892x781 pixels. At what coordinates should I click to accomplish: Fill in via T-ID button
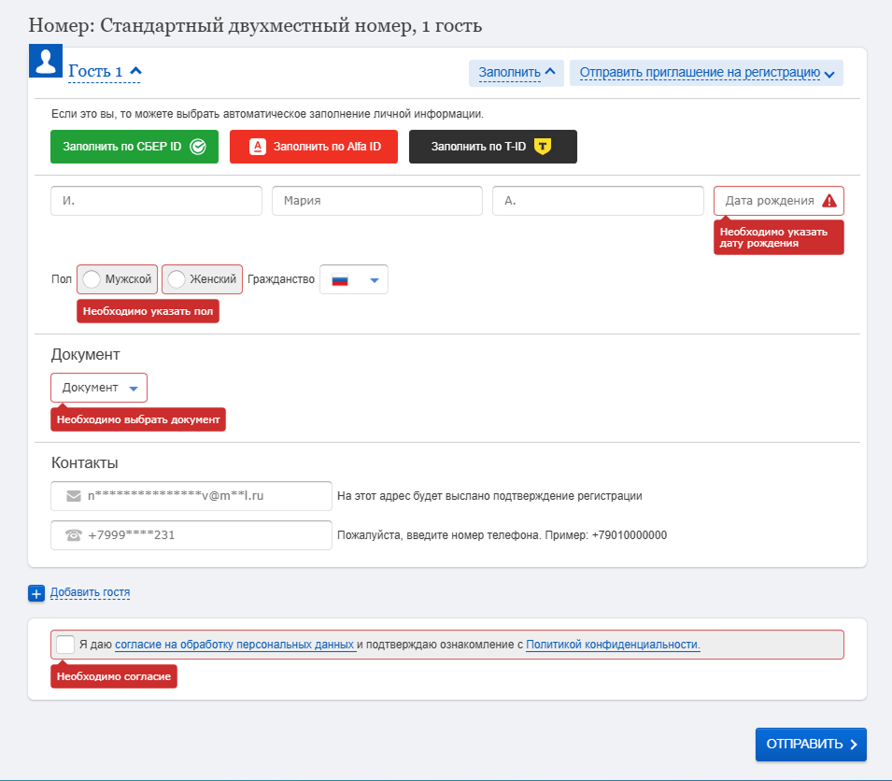492,147
